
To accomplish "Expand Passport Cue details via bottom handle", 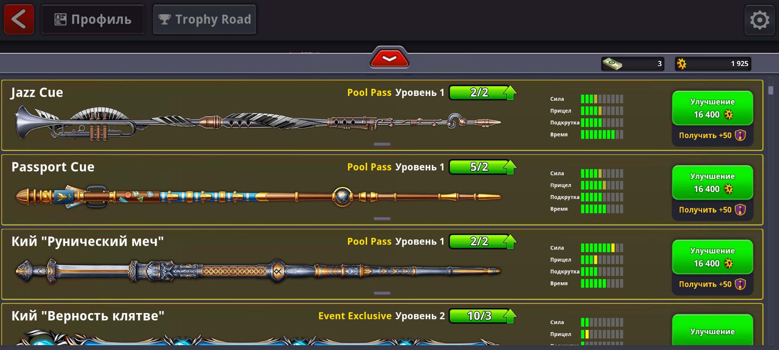I will (x=382, y=219).
